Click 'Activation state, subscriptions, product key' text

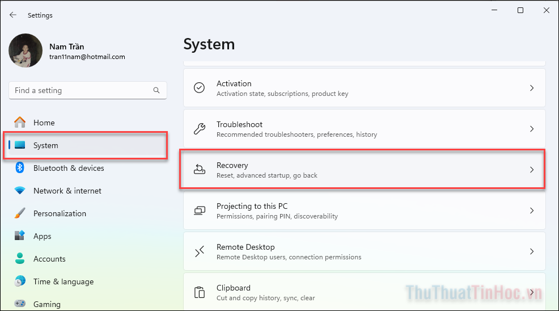(282, 94)
